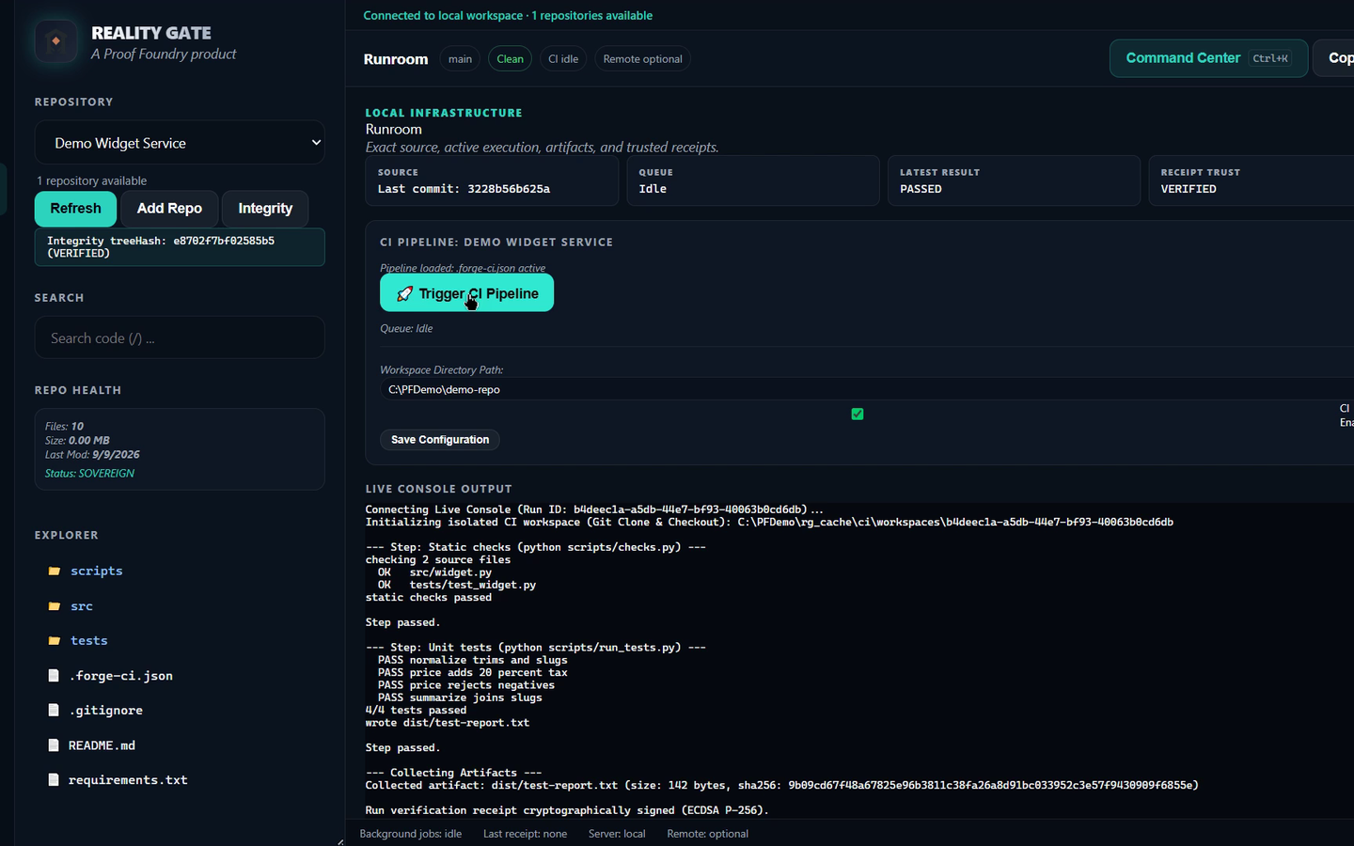Click the Queue Idle card

tap(753, 180)
